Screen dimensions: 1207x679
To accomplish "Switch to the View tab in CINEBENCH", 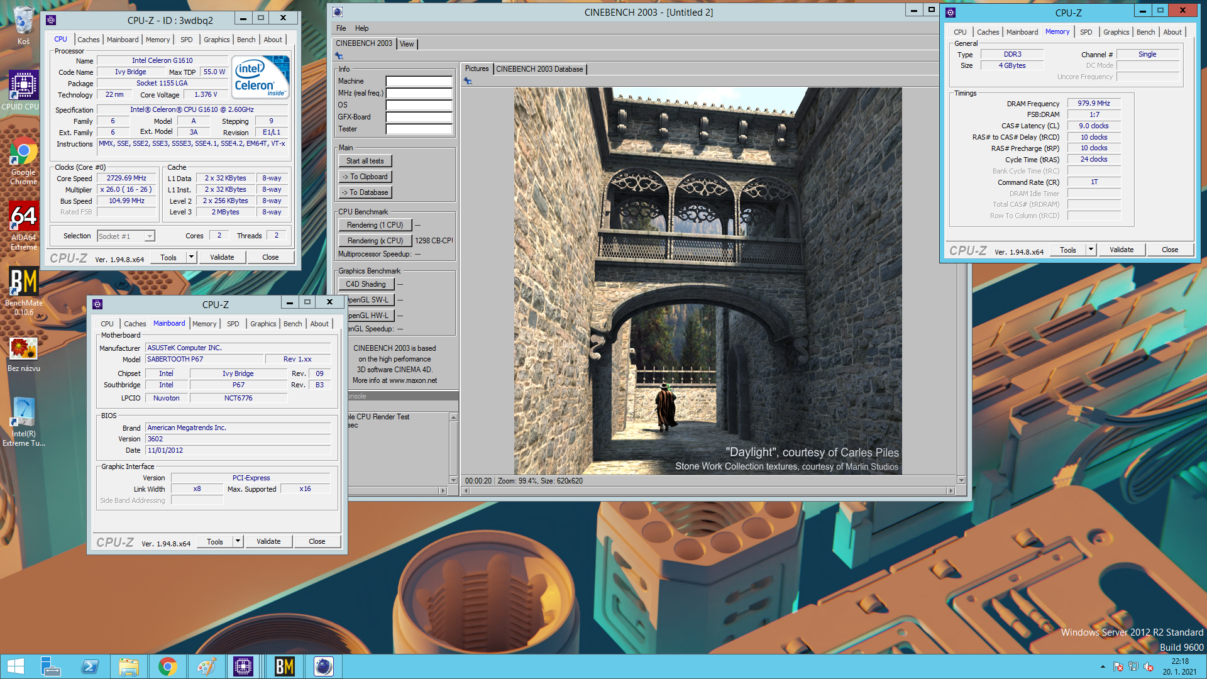I will pos(407,44).
